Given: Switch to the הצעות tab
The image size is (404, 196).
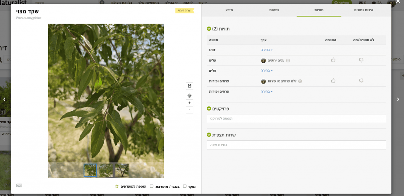Looking at the screenshot, I should point(274,9).
